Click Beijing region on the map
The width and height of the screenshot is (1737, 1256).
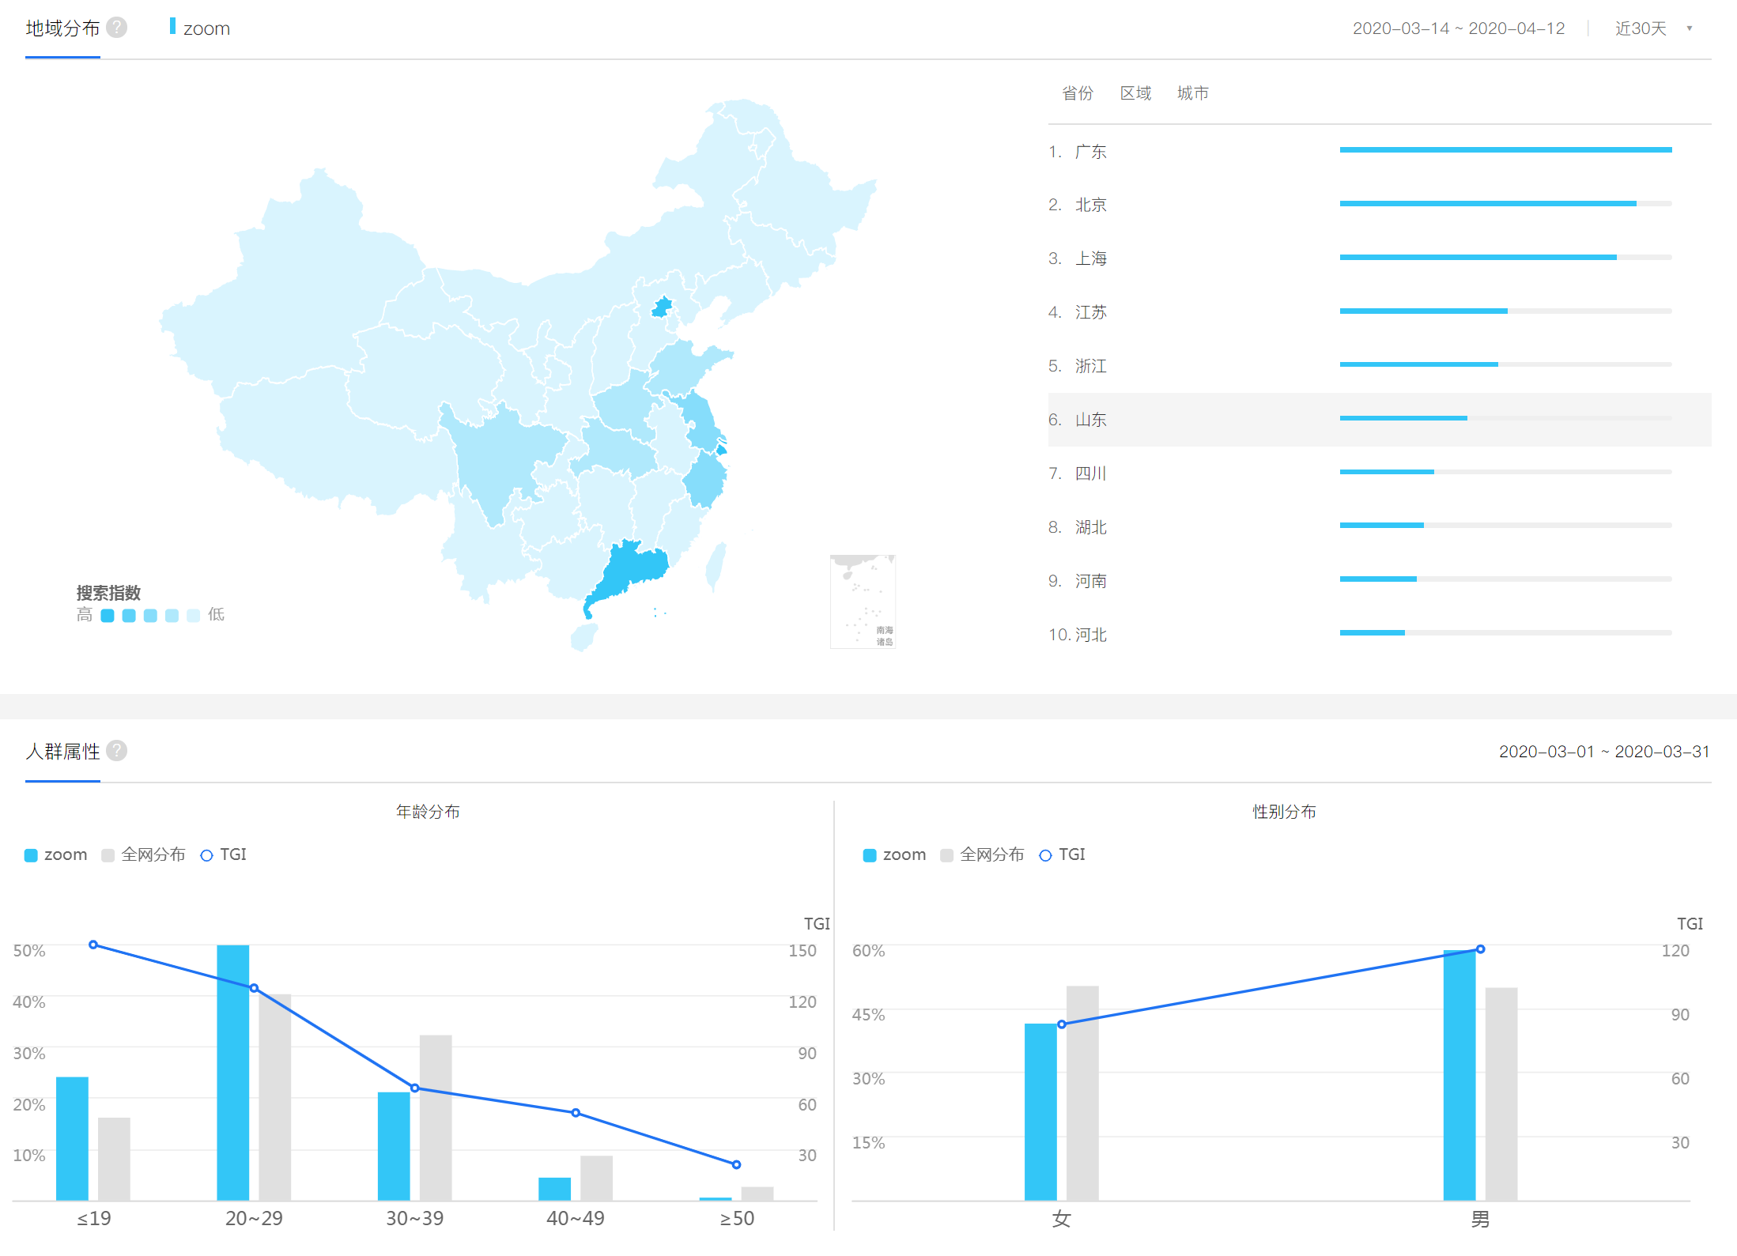662,307
